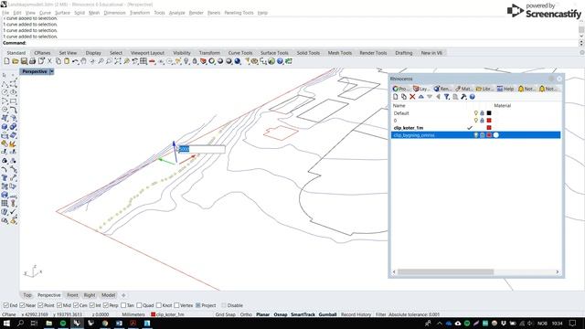Click the Help question mark icon in toolbar
This screenshot has width=585, height=329.
point(281,61)
